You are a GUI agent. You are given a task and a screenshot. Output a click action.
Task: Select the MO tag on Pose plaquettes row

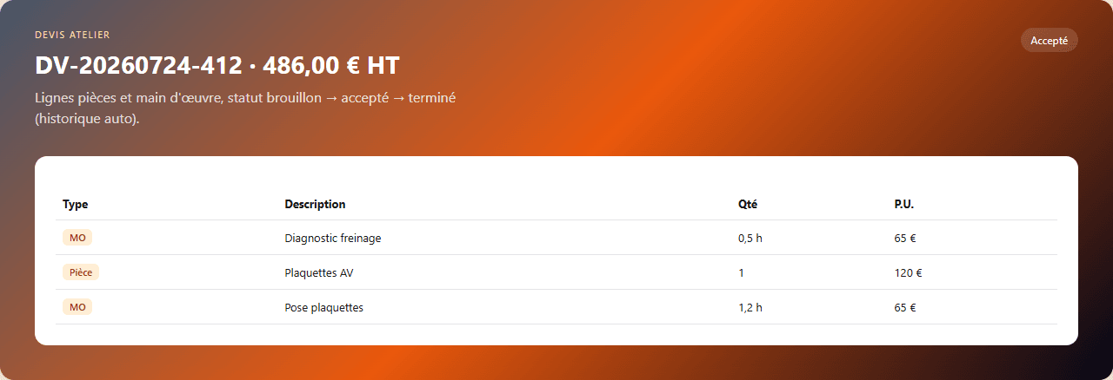(77, 307)
